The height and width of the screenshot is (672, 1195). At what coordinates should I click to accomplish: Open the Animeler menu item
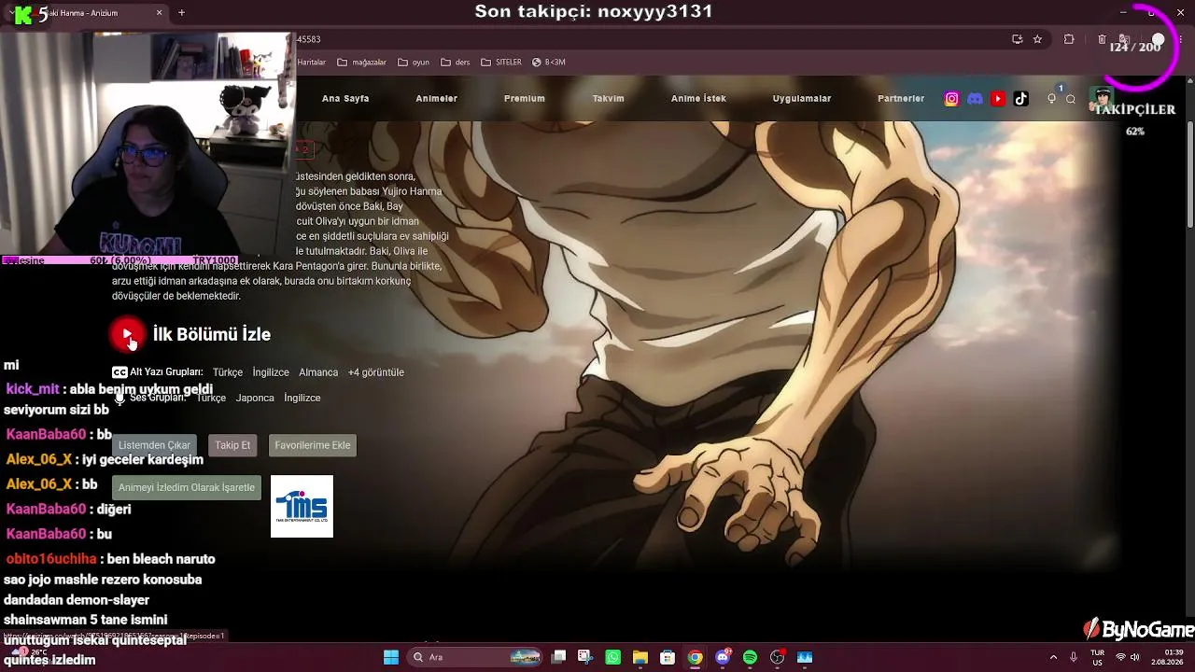tap(437, 99)
